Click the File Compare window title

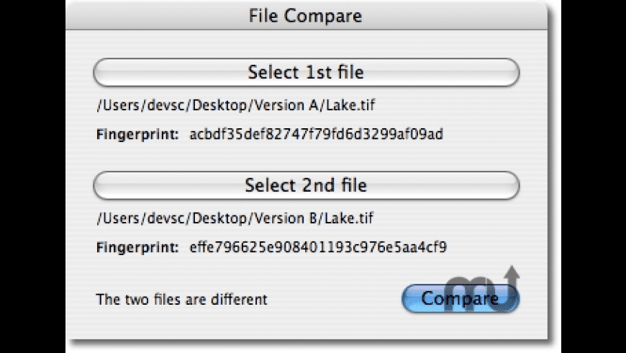[x=305, y=15]
